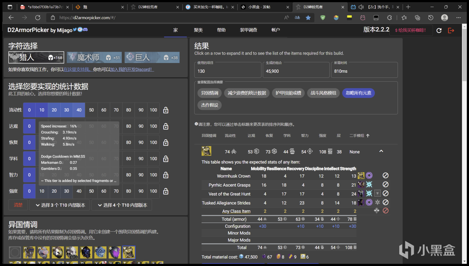Click Wormhusk Crown item icon in table row

(361, 176)
